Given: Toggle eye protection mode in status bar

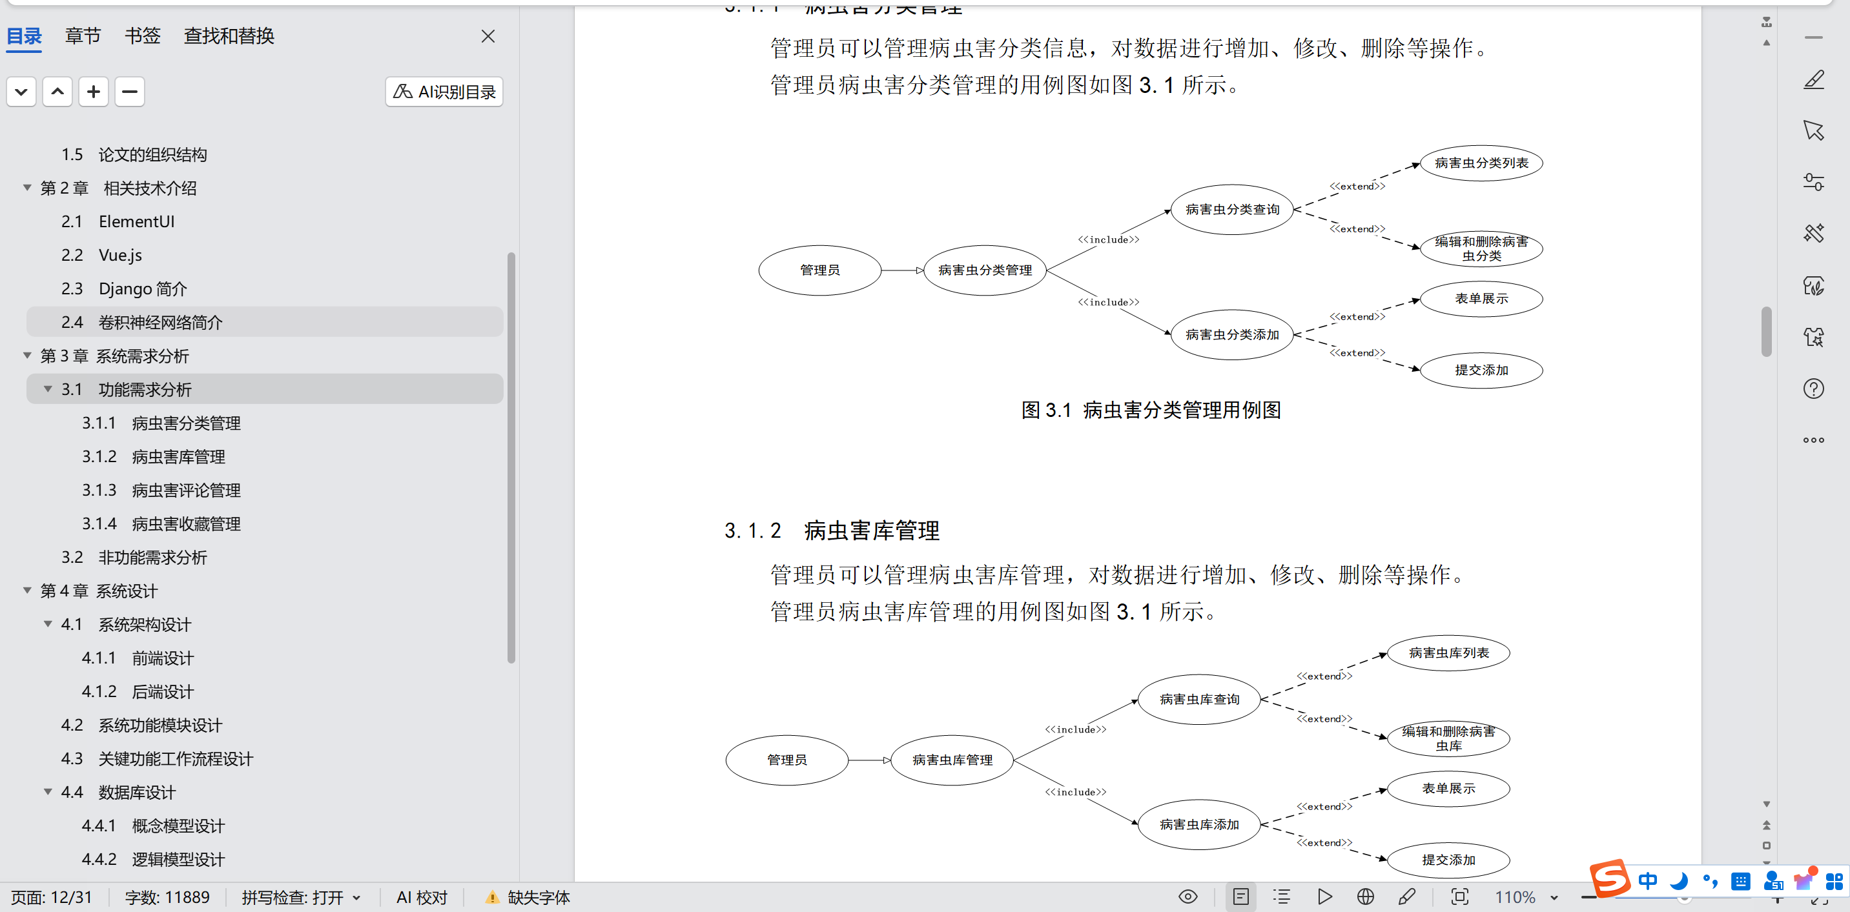Looking at the screenshot, I should [1188, 897].
